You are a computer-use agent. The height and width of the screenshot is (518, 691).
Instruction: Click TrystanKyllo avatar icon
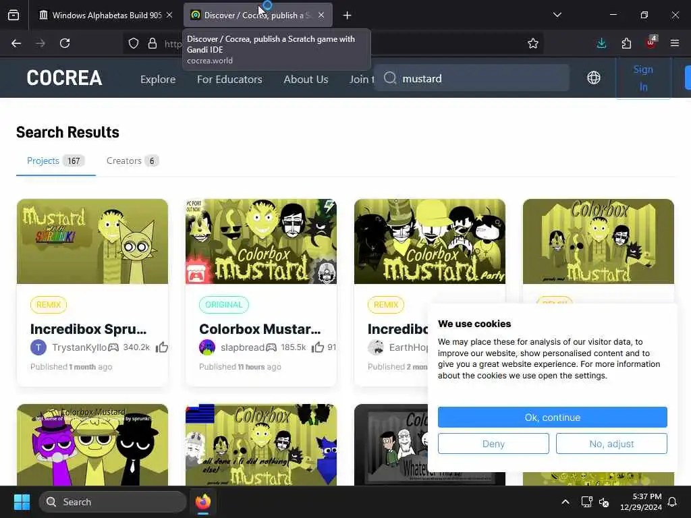(38, 347)
